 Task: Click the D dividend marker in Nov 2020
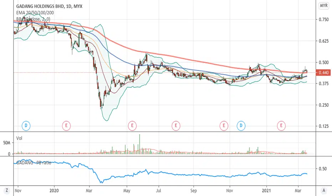(x=241, y=126)
